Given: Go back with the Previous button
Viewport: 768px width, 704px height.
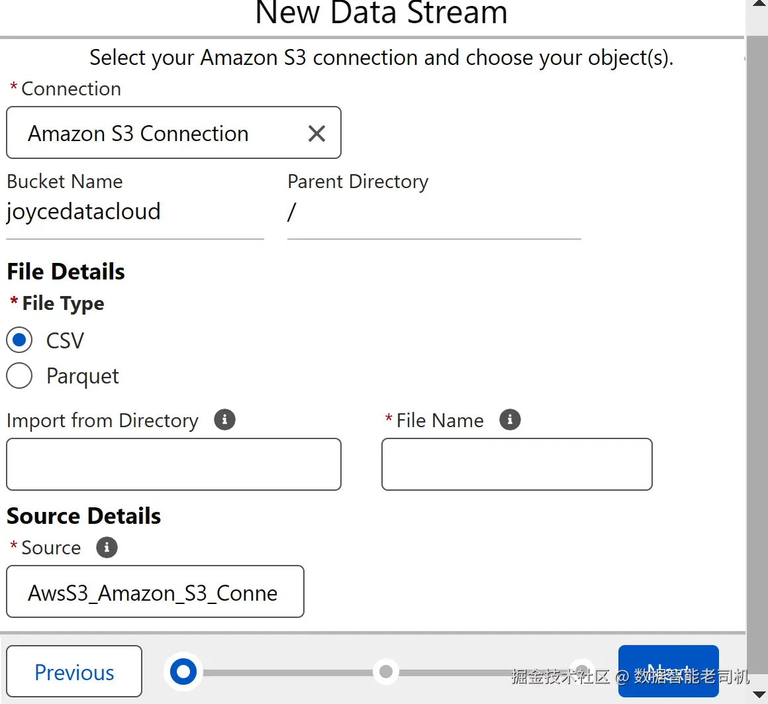Looking at the screenshot, I should tap(74, 671).
